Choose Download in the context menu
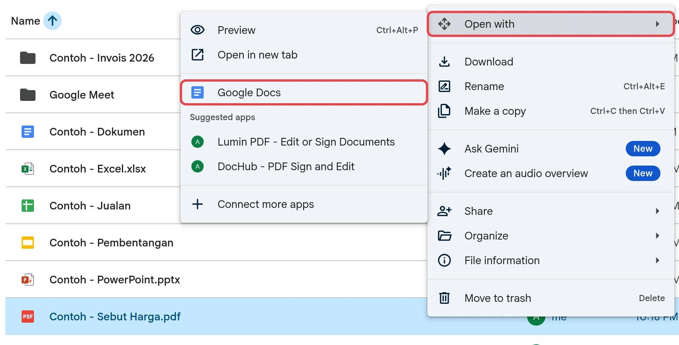The height and width of the screenshot is (345, 679). click(x=551, y=62)
